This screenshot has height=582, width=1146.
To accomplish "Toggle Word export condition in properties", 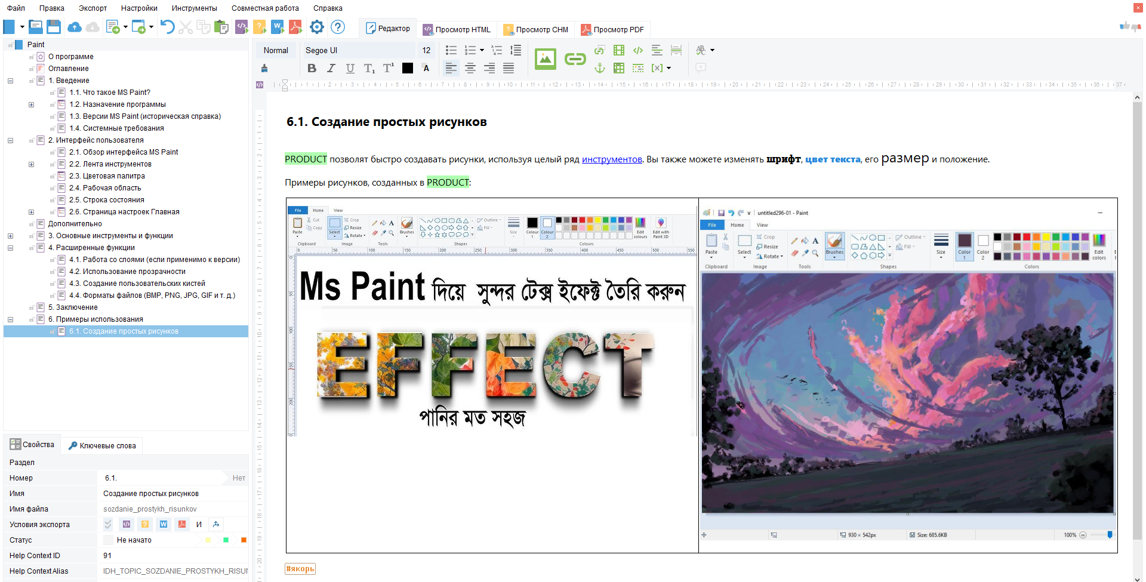I will point(163,524).
